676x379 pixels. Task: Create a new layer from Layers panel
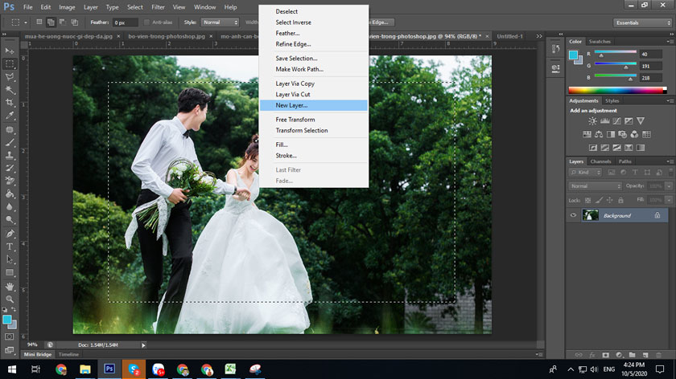click(x=645, y=355)
